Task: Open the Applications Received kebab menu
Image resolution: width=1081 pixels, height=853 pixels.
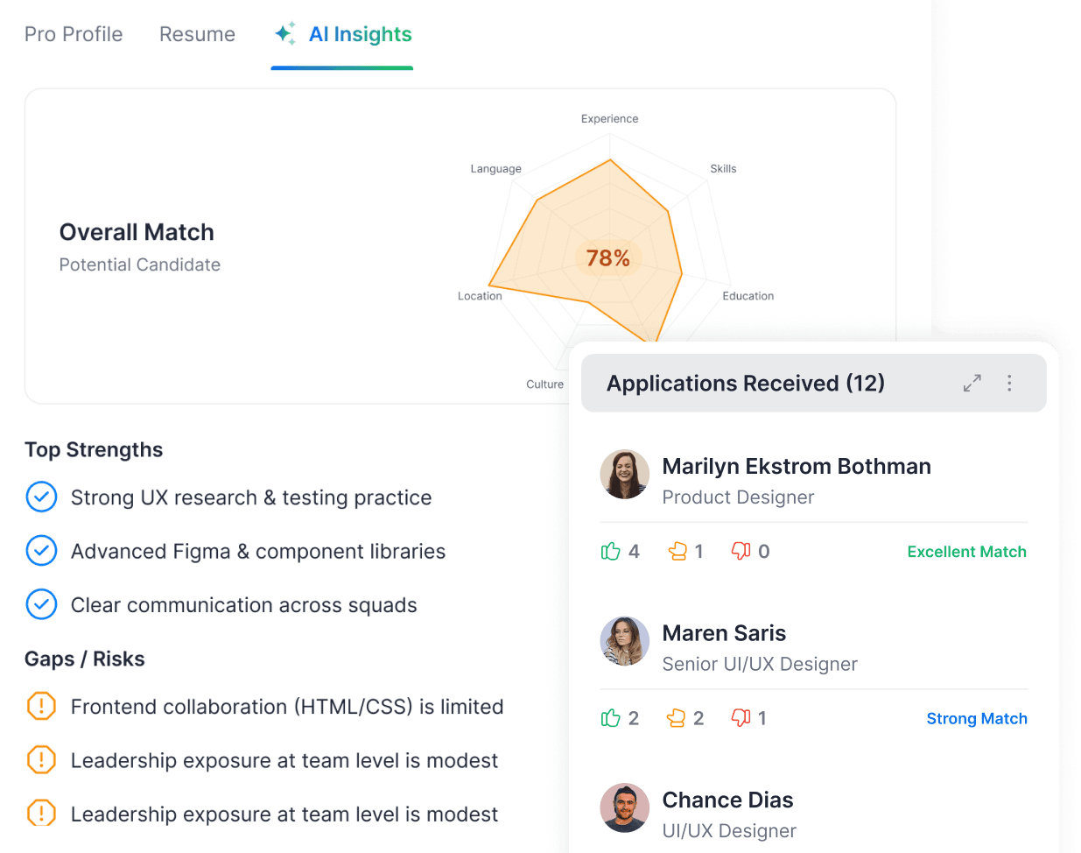Action: (x=1009, y=383)
